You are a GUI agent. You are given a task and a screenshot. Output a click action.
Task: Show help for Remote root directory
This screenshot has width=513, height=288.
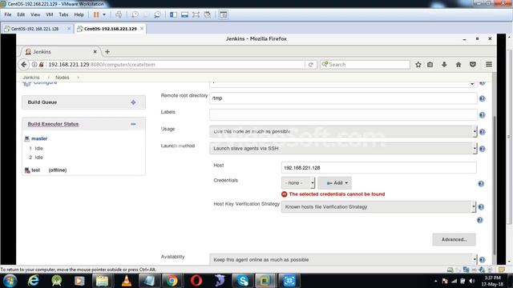[x=482, y=98]
